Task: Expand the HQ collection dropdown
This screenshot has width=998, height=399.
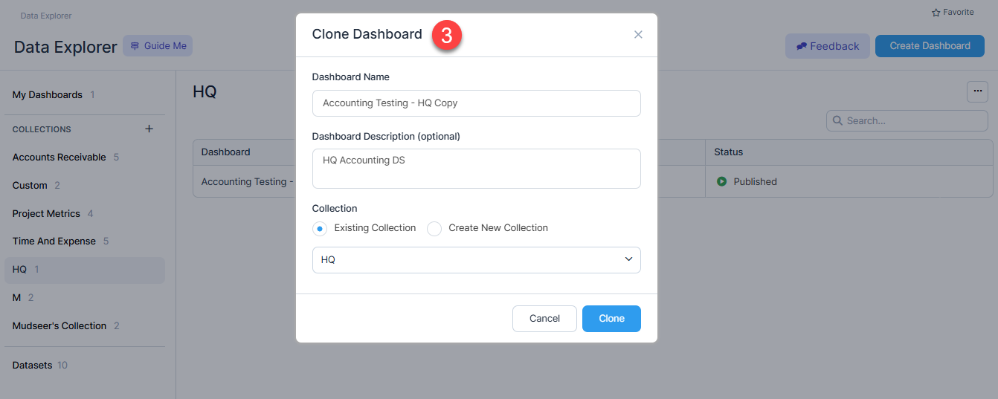Action: coord(477,260)
